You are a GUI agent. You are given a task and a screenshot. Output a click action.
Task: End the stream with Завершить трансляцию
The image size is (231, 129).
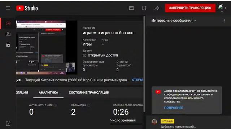point(190,8)
